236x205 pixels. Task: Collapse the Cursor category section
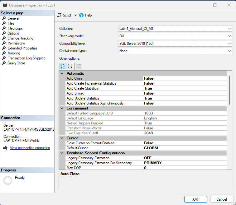point(62,138)
